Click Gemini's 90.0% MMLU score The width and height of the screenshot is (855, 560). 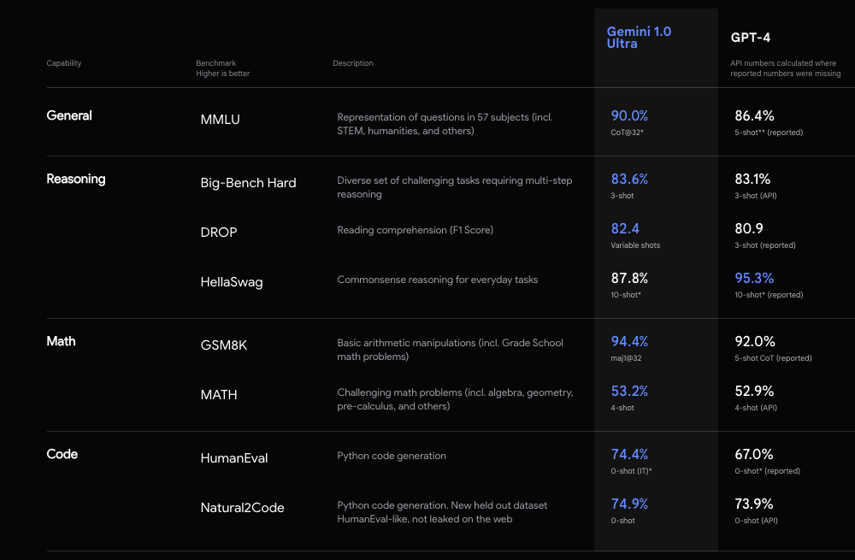(629, 115)
